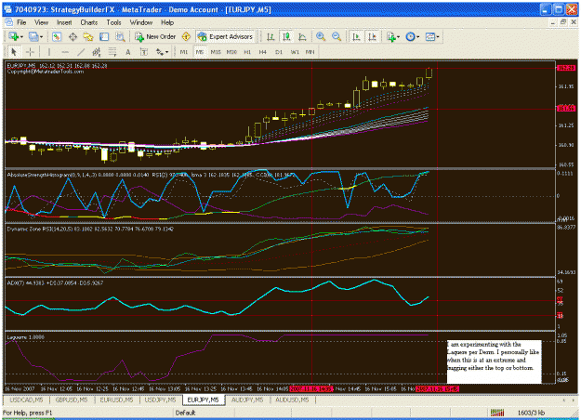Viewport: 581px width, 420px height.
Task: Switch chart to M1 timeframe
Action: pyautogui.click(x=184, y=52)
